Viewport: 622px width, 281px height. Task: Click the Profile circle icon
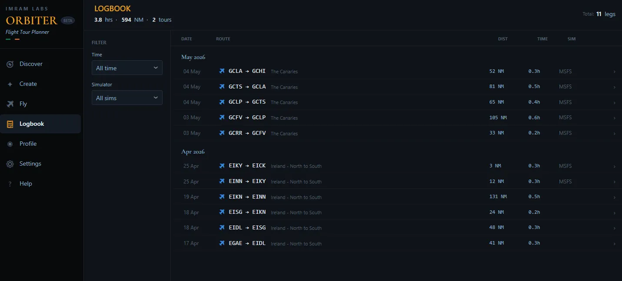coord(10,144)
